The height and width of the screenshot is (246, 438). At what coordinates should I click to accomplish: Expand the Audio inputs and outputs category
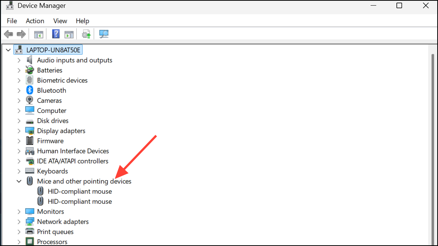tap(19, 60)
